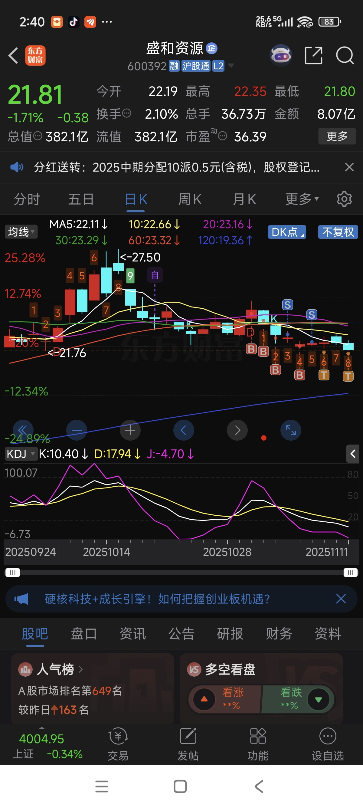Screen dimensions: 363x808
Task: Open 功能 functions icon
Action: pyautogui.click(x=258, y=744)
